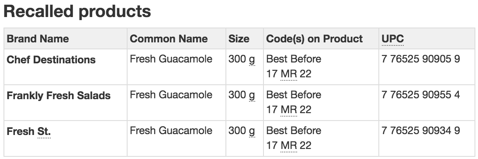Image resolution: width=478 pixels, height=159 pixels.
Task: Click UPC 7 76525 90955 4
Action: 420,95
